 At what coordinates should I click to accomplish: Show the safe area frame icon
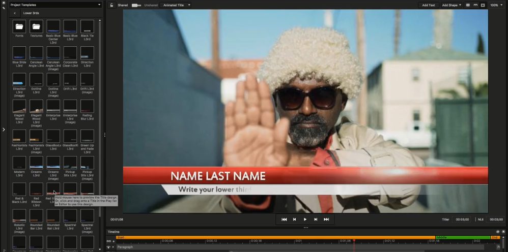[x=482, y=5]
